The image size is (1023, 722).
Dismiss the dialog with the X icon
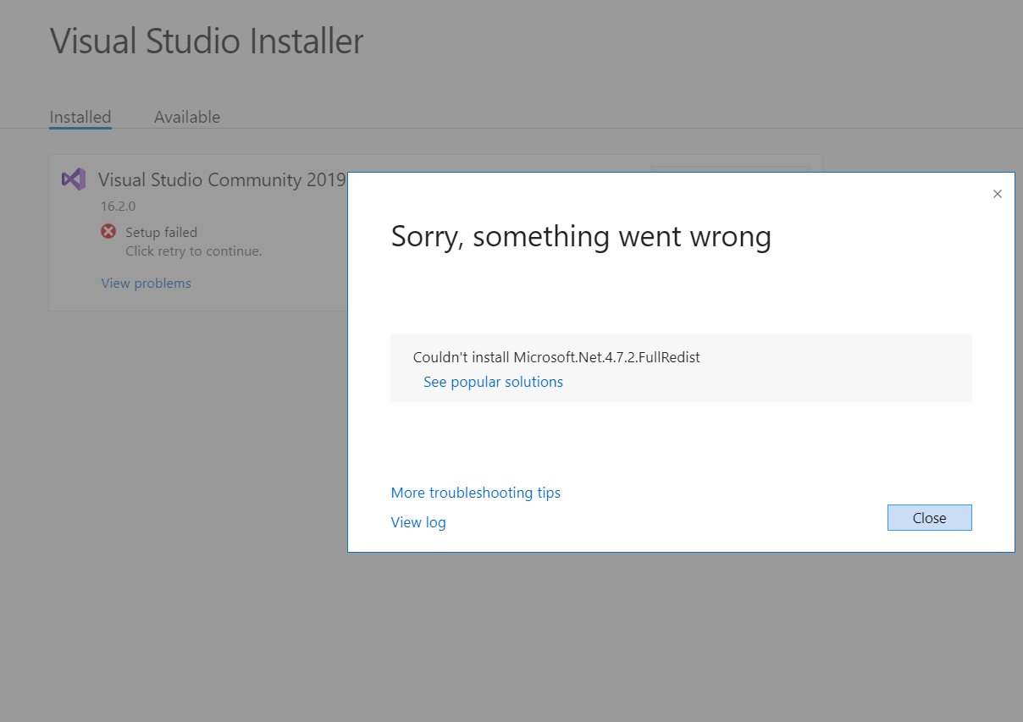pyautogui.click(x=997, y=194)
